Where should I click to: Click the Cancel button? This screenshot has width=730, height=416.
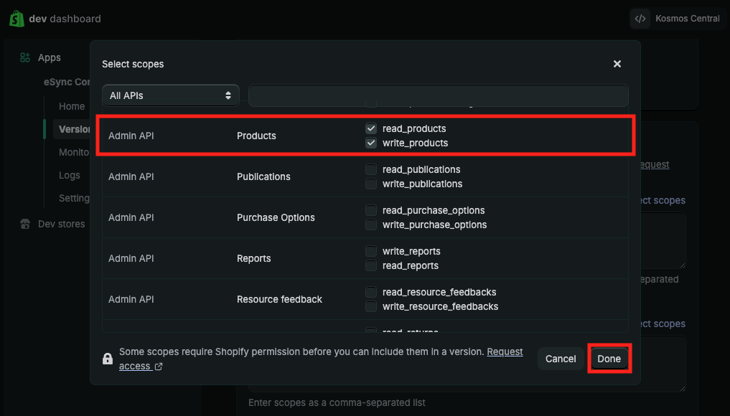pyautogui.click(x=561, y=359)
